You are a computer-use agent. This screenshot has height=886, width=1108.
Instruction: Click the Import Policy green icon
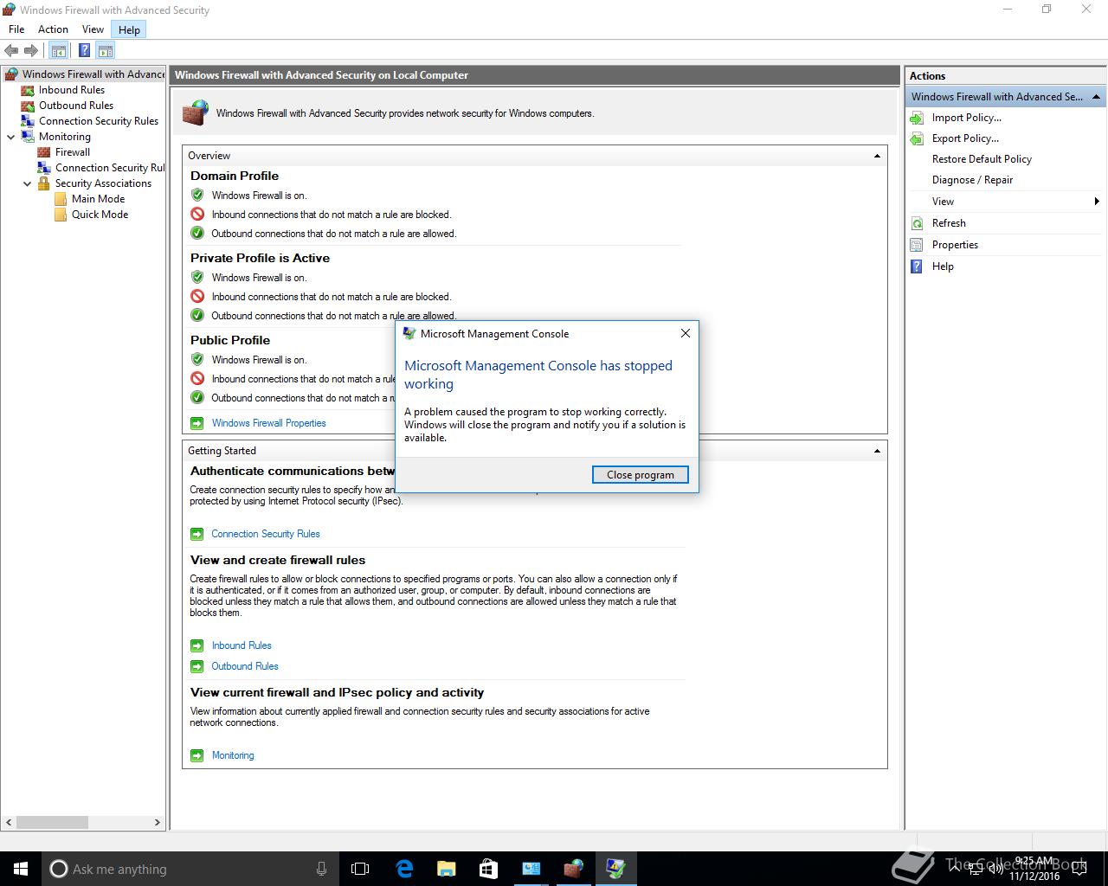pos(918,118)
